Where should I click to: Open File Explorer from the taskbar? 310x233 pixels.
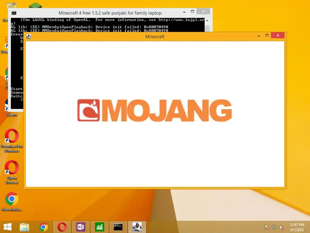[25, 227]
